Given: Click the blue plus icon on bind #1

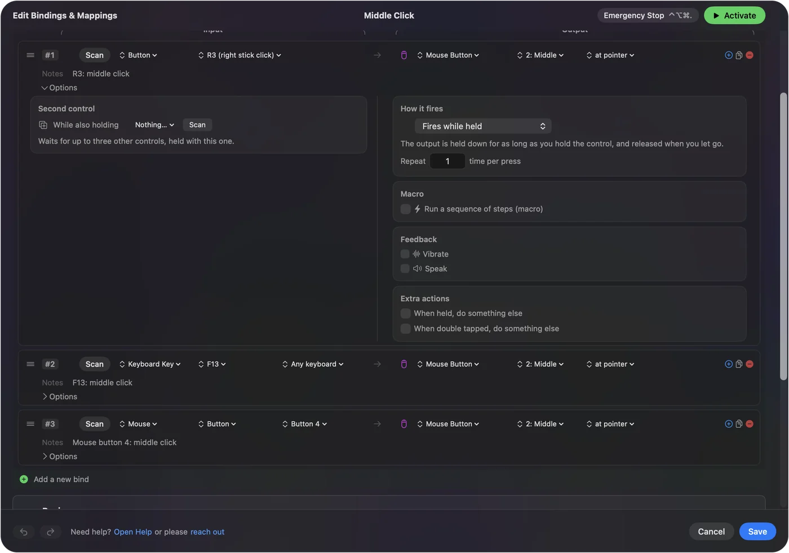Looking at the screenshot, I should [729, 55].
